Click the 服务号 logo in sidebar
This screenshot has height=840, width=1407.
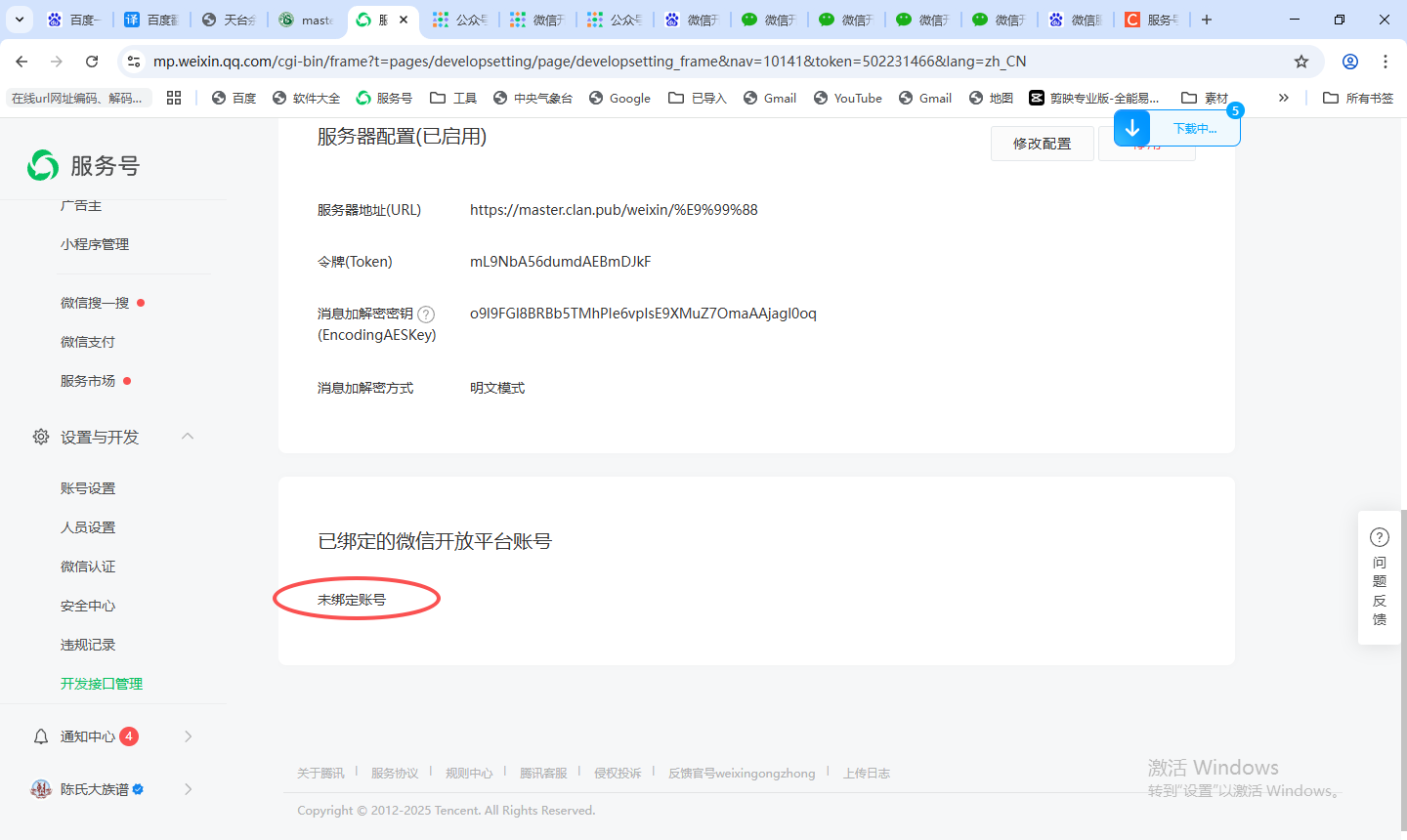[x=83, y=165]
